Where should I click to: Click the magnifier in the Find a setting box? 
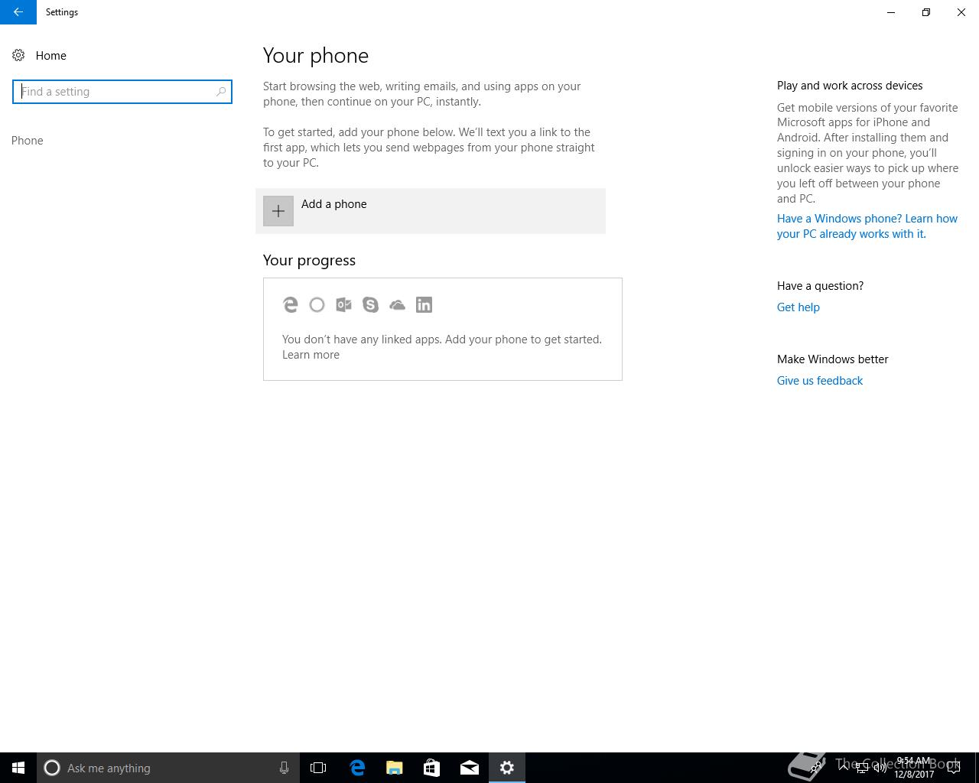pyautogui.click(x=221, y=92)
